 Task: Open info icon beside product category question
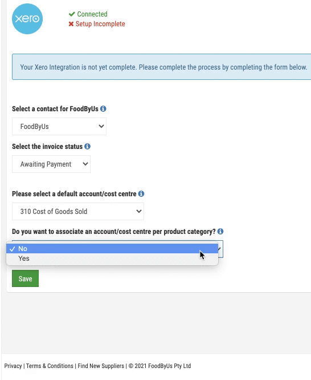pyautogui.click(x=220, y=232)
